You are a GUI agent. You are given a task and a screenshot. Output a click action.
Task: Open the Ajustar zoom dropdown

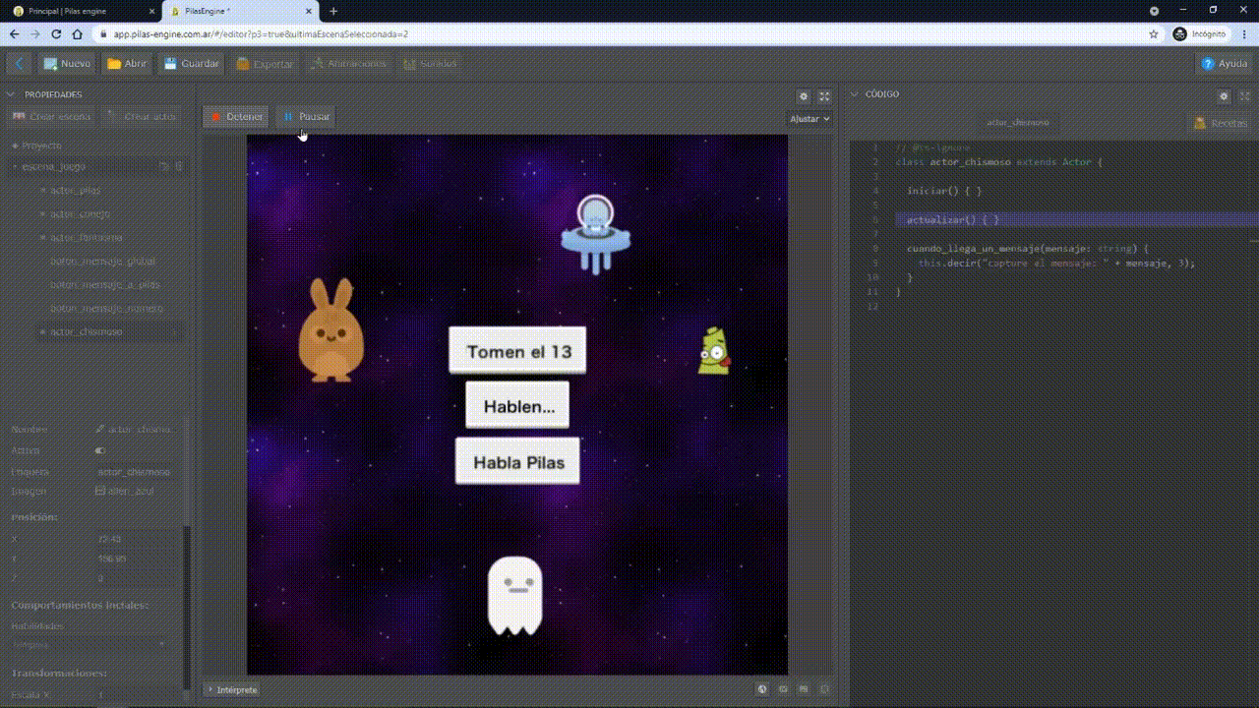809,119
